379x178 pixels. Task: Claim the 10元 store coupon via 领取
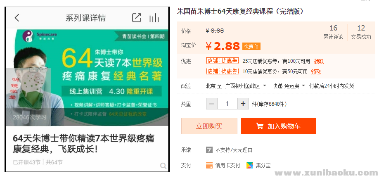click(x=316, y=71)
